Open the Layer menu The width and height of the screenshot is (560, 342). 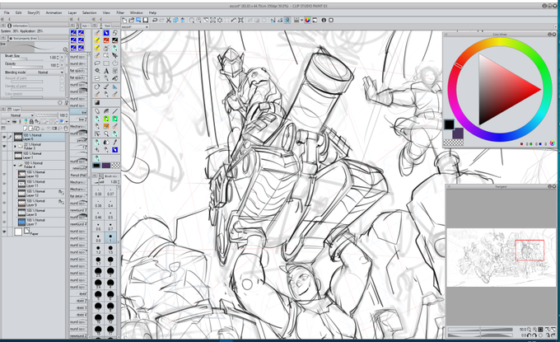click(x=72, y=12)
